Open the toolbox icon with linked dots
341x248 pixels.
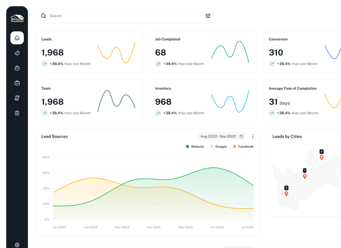17,83
